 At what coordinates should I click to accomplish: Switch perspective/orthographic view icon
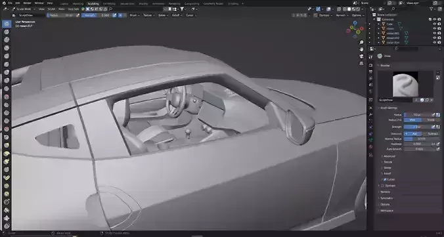pos(362,64)
